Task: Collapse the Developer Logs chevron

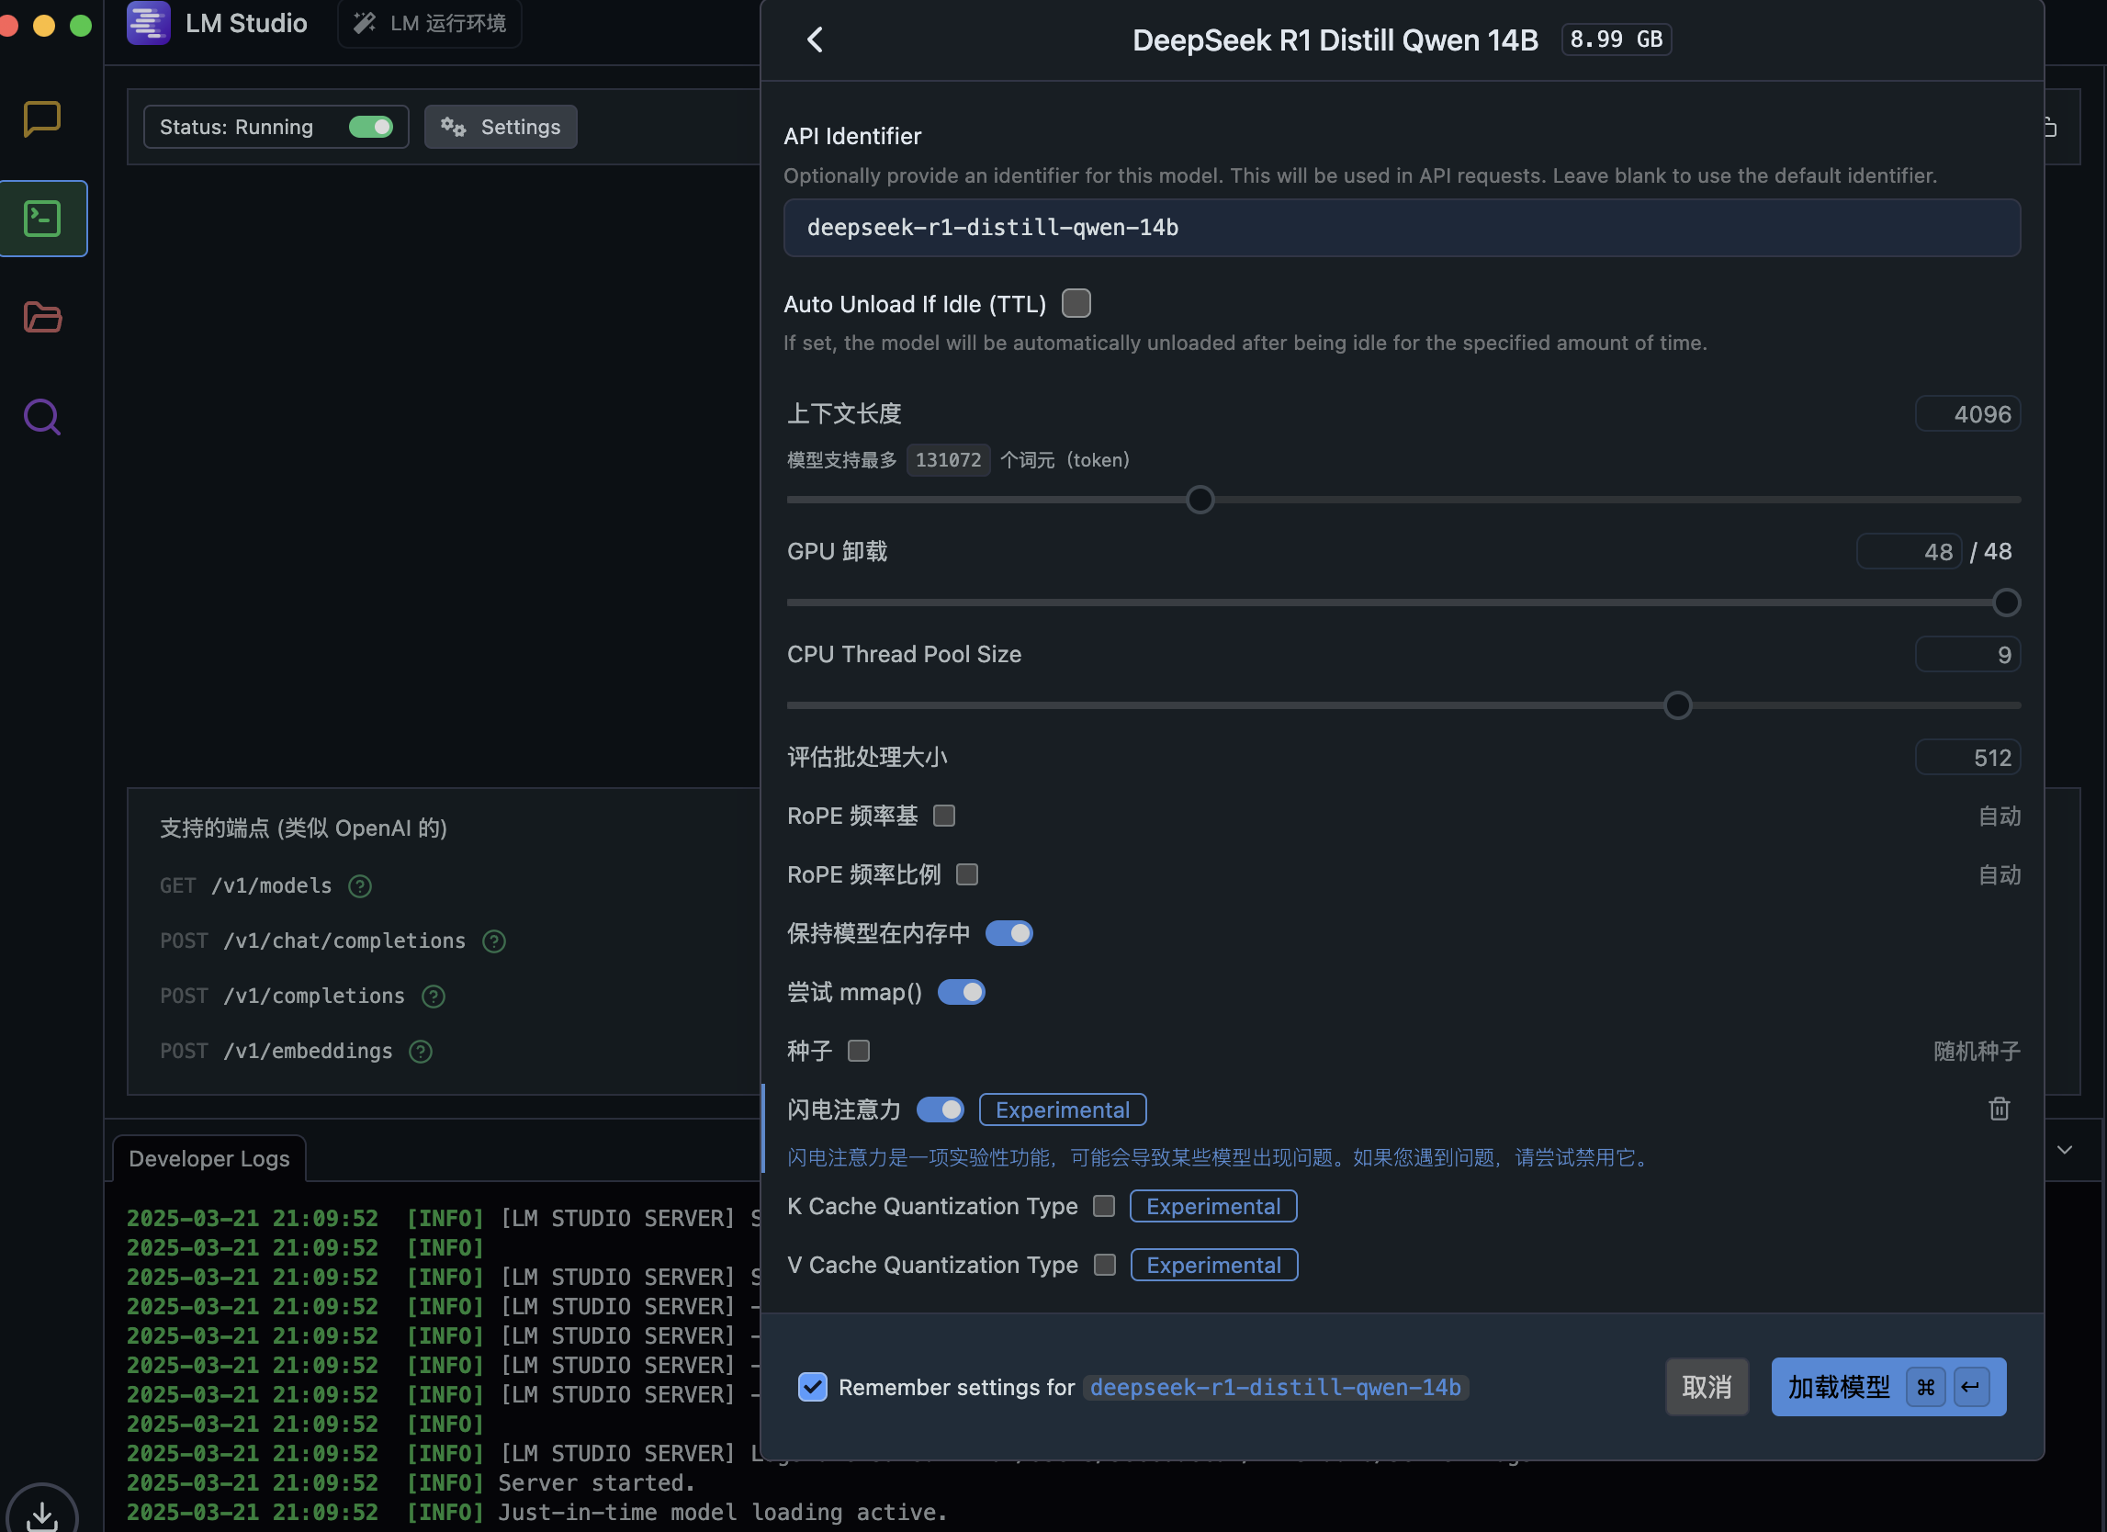Action: click(x=2064, y=1150)
